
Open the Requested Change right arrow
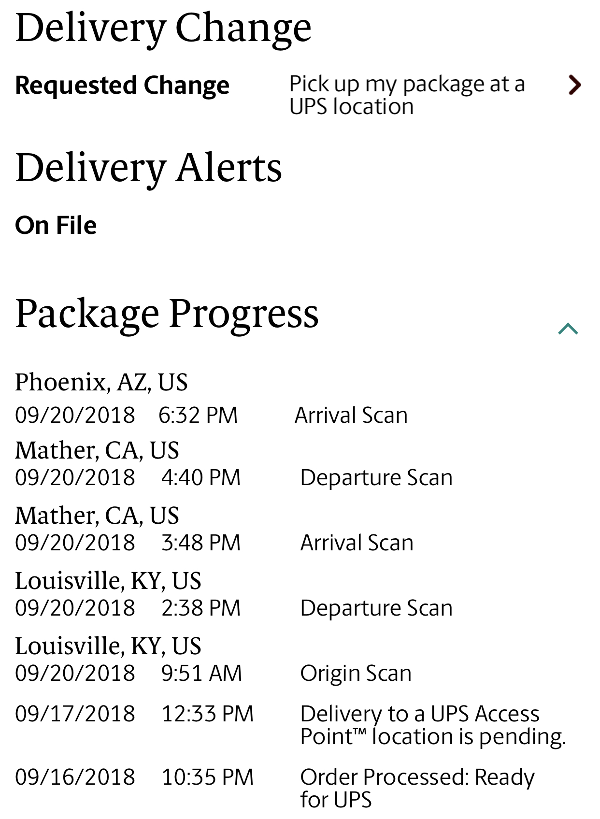[x=574, y=85]
